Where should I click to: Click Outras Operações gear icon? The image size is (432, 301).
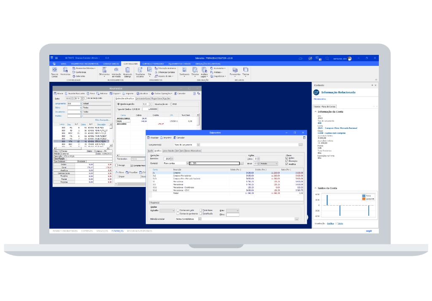tap(152, 93)
